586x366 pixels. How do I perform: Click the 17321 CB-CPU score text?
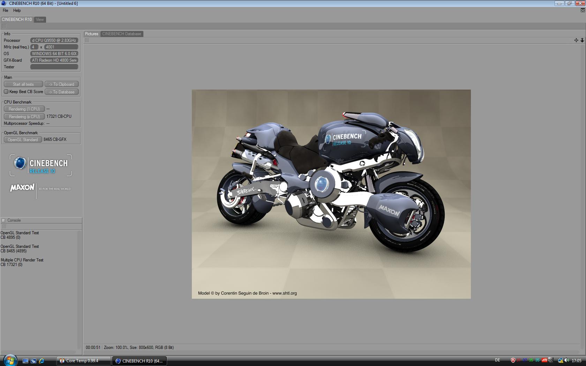pos(59,116)
